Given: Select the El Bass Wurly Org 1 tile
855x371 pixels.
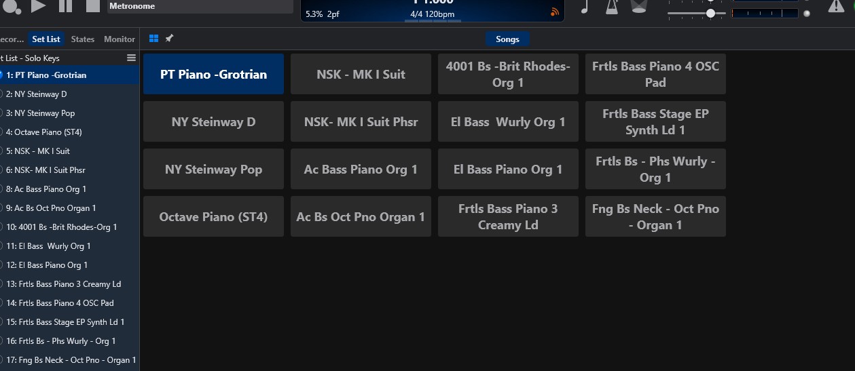Looking at the screenshot, I should tap(508, 121).
